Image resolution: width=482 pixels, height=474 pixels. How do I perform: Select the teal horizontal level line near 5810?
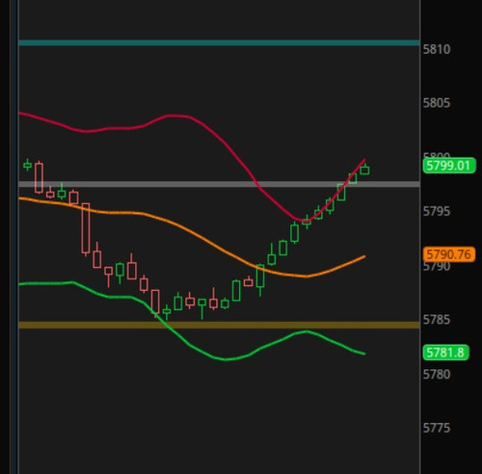(219, 43)
